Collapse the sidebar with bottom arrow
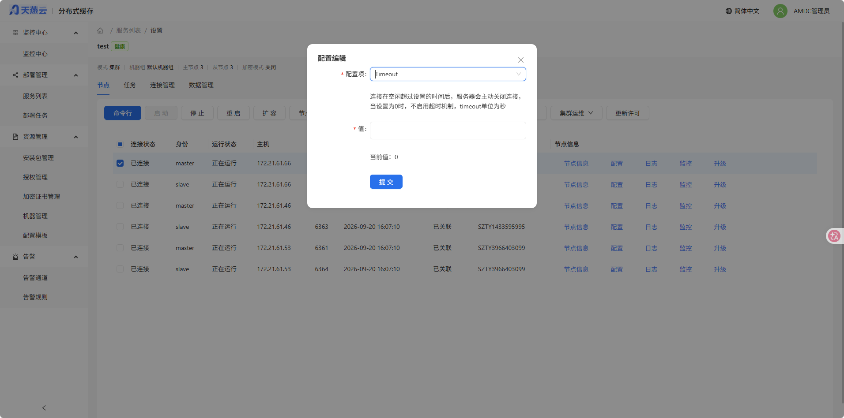 pyautogui.click(x=44, y=408)
